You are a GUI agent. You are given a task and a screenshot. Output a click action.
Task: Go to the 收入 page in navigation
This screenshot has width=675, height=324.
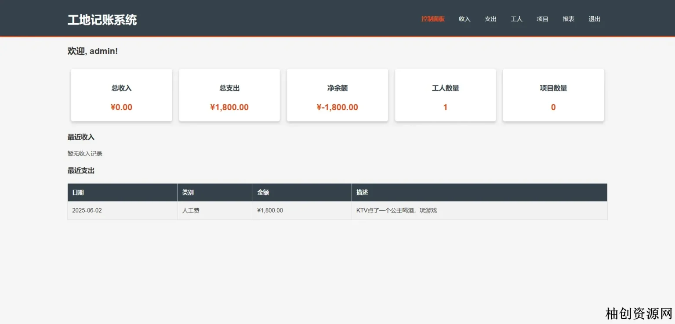point(465,19)
